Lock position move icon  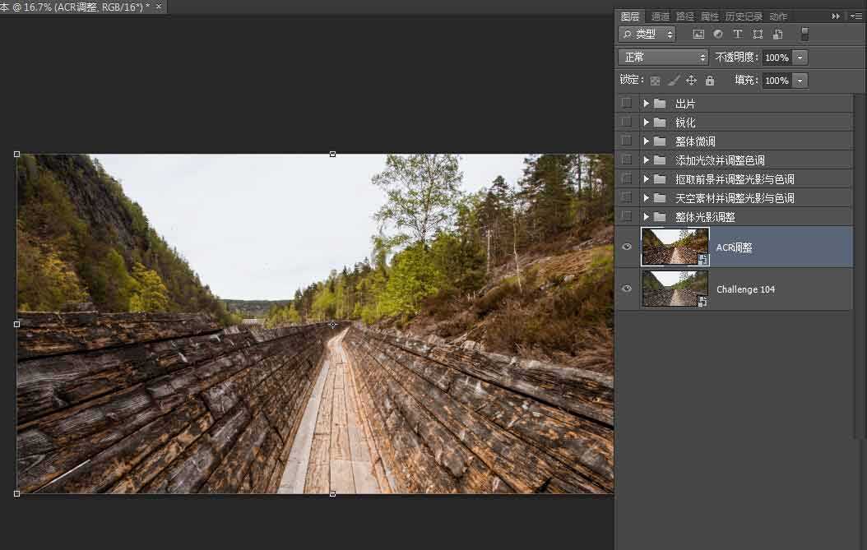pos(691,81)
